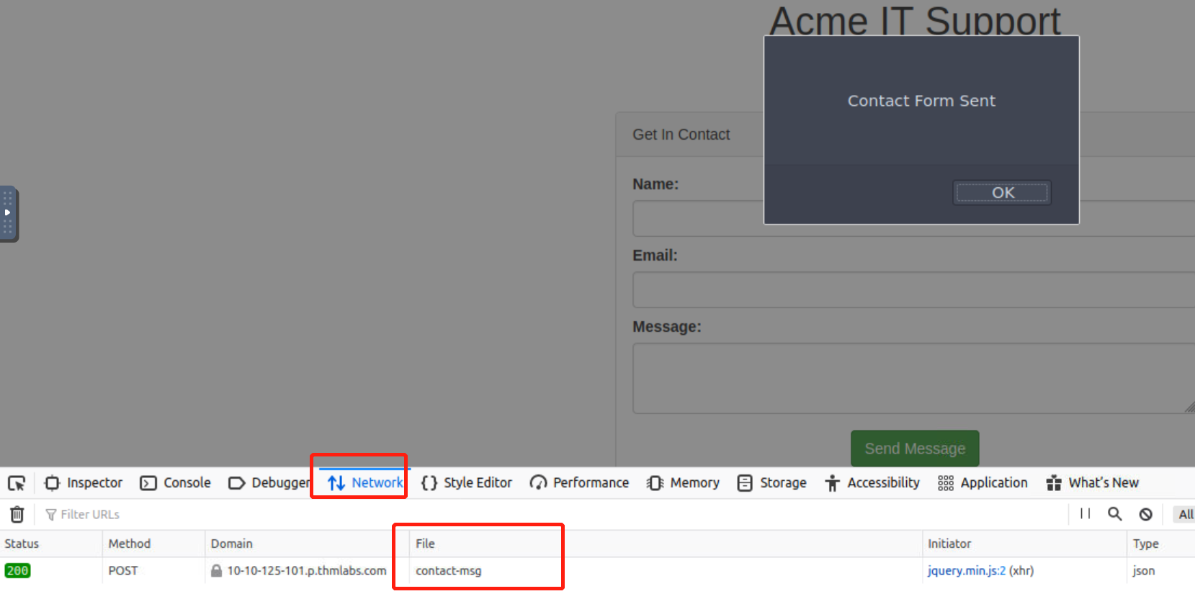Select the All filter button
Screen dimensions: 1195x599
tap(1185, 514)
